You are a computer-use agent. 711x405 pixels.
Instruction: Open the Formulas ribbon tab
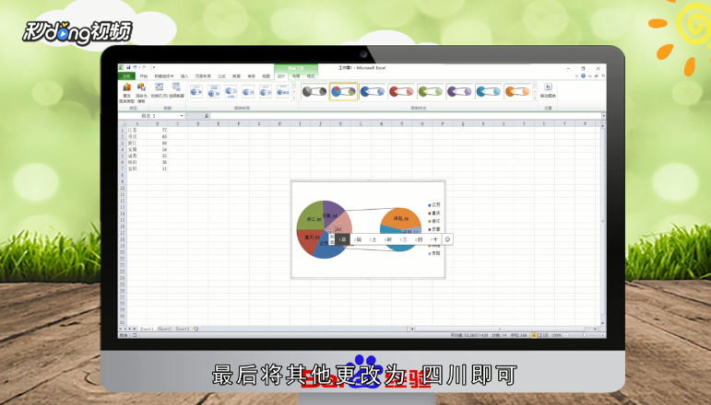[221, 76]
